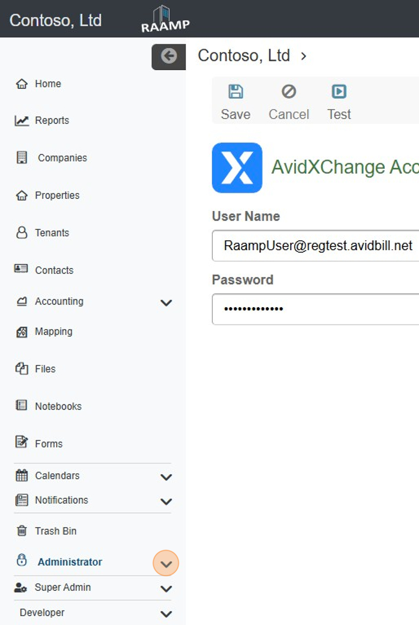Screen dimensions: 419x625
Task: Expand the Calendars menu chevron
Action: (x=166, y=477)
